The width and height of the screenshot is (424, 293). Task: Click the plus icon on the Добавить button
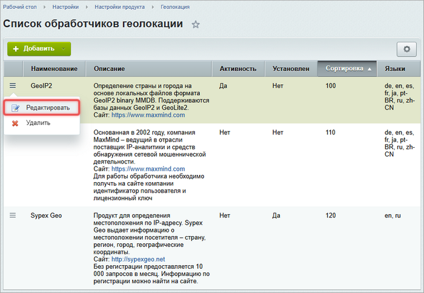(x=16, y=48)
